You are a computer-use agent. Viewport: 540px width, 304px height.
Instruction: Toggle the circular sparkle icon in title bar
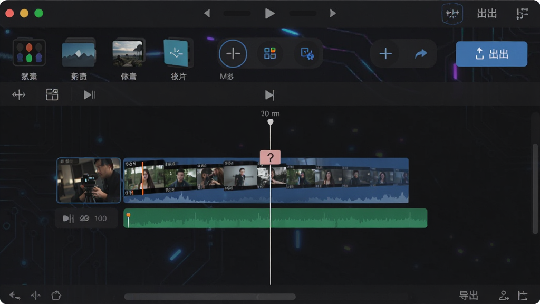[452, 14]
